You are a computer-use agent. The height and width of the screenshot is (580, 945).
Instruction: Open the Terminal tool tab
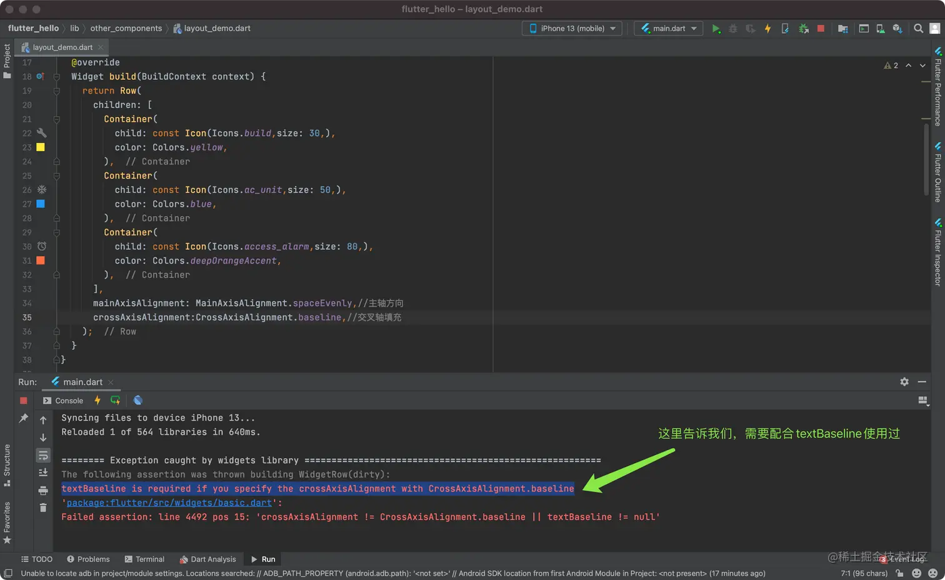144,559
